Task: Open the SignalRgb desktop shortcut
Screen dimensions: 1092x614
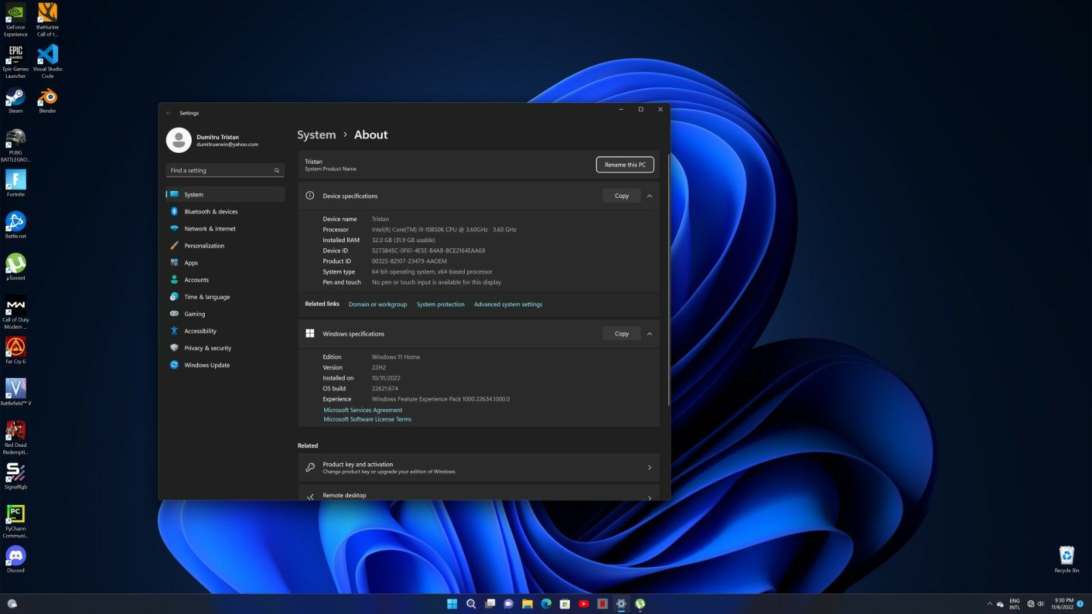Action: [x=16, y=476]
